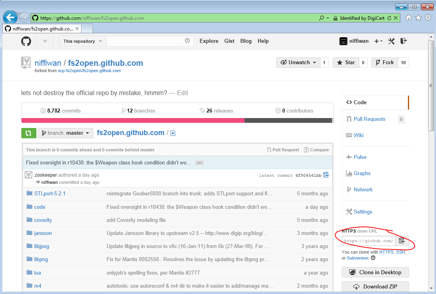This screenshot has height=294, width=436.
Task: Star this repository
Action: [x=346, y=63]
